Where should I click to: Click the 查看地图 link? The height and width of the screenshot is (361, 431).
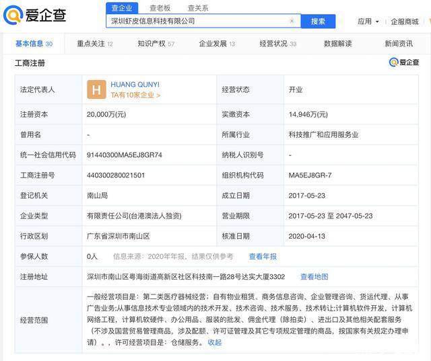point(314,277)
